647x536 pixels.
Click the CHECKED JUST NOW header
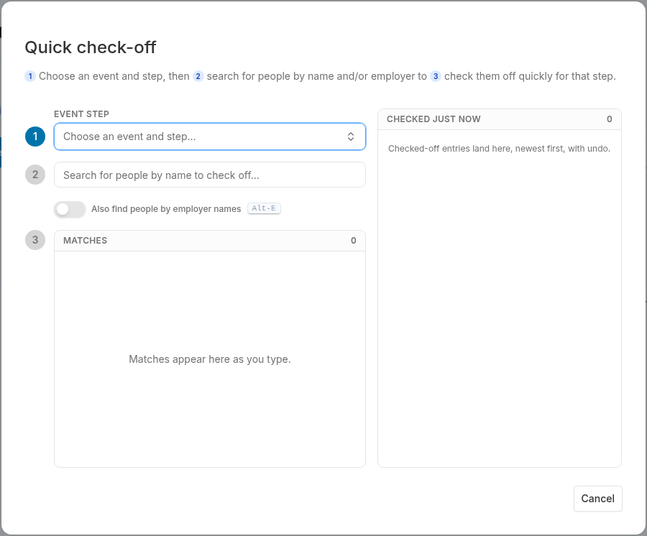tap(433, 119)
